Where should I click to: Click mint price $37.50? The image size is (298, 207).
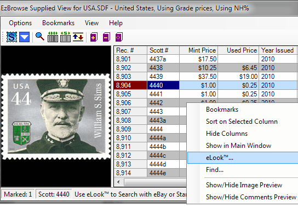[198, 77]
